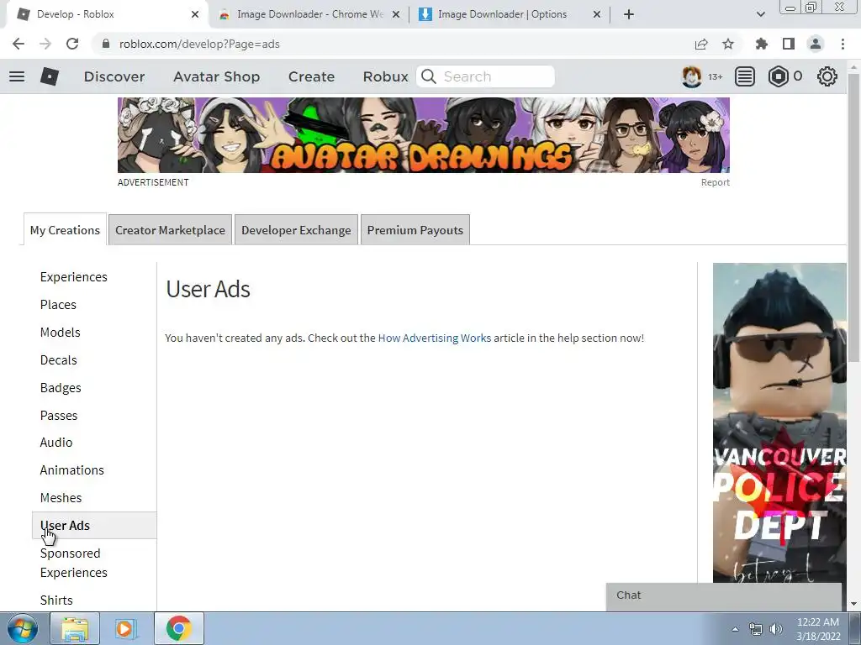Image resolution: width=861 pixels, height=645 pixels.
Task: Click the site lock icon in address bar
Action: (105, 44)
